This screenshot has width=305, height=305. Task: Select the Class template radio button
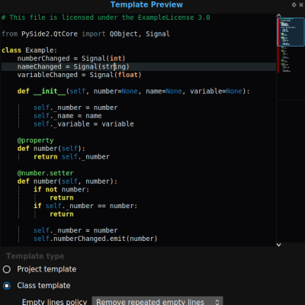pos(7,286)
